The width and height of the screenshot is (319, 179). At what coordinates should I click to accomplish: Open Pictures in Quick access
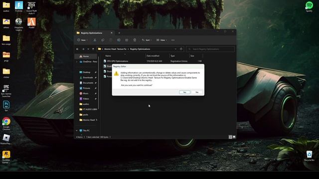tap(86, 88)
